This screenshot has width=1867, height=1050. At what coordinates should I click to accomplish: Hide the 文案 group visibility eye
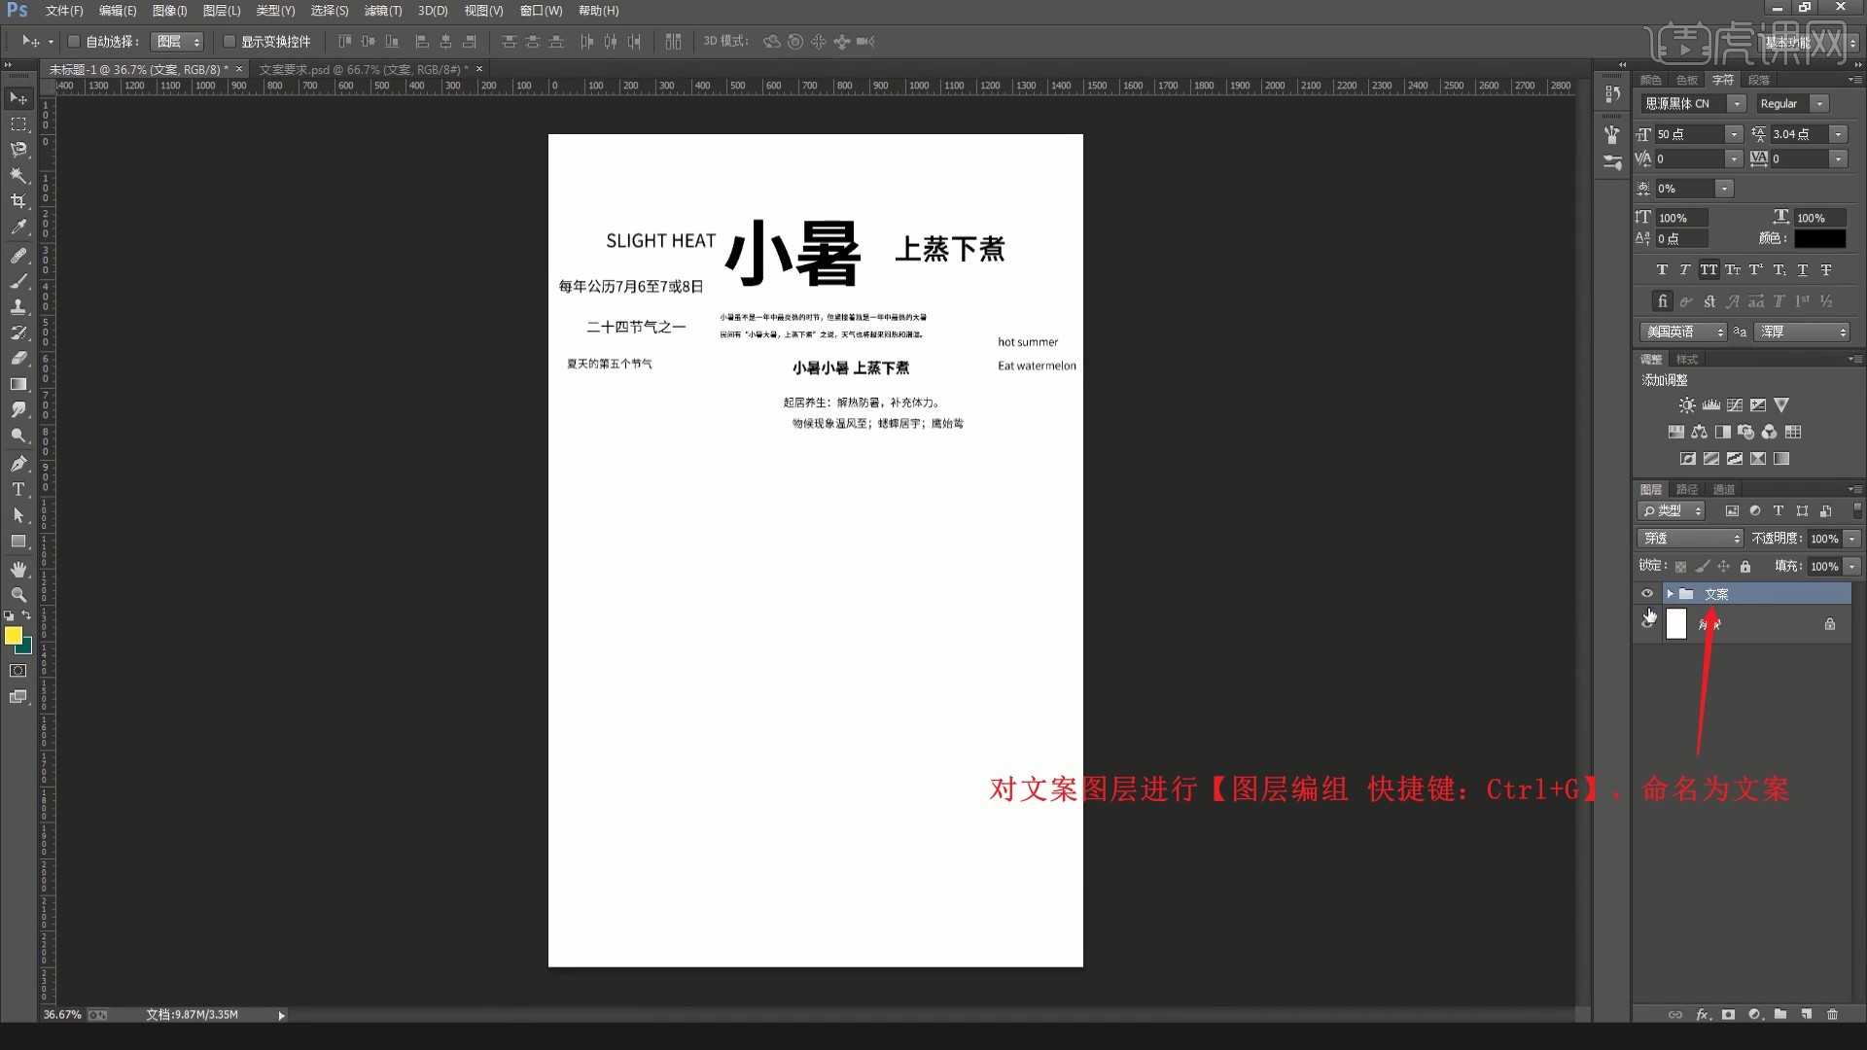pyautogui.click(x=1647, y=594)
